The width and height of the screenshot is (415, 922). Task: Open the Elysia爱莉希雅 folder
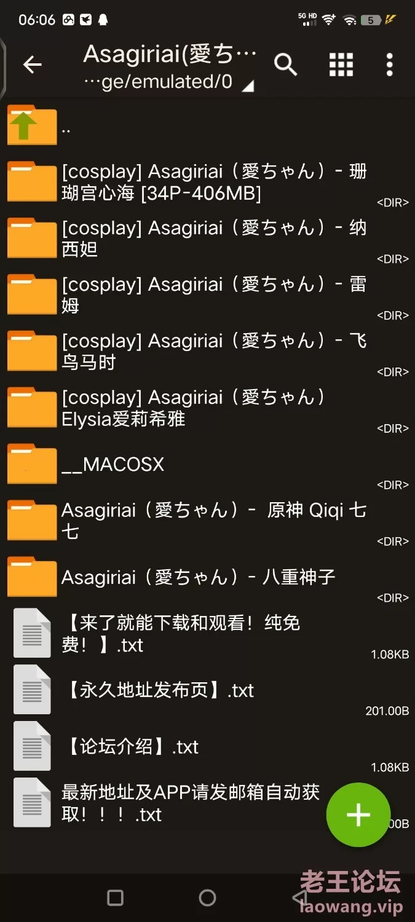click(x=207, y=408)
